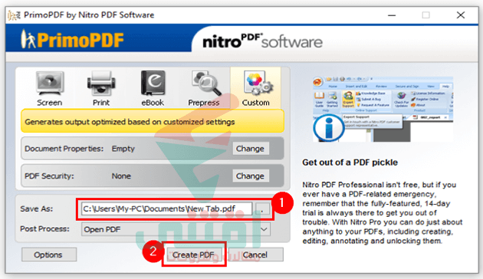
Task: Minimize the PrimoPDF window
Action: coord(392,15)
